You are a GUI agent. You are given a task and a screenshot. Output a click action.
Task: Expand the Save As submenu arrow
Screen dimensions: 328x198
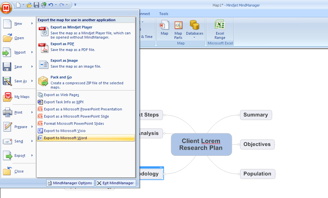coord(32,81)
